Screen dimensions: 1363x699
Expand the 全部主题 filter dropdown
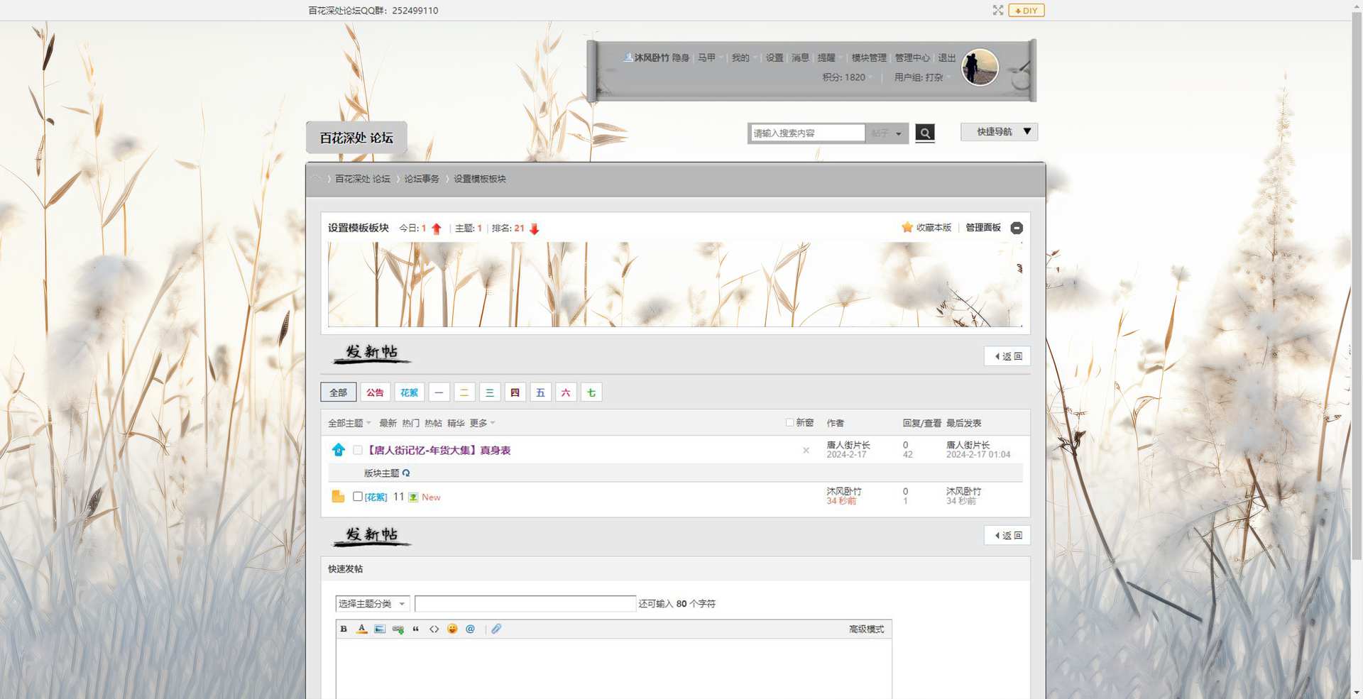349,423
